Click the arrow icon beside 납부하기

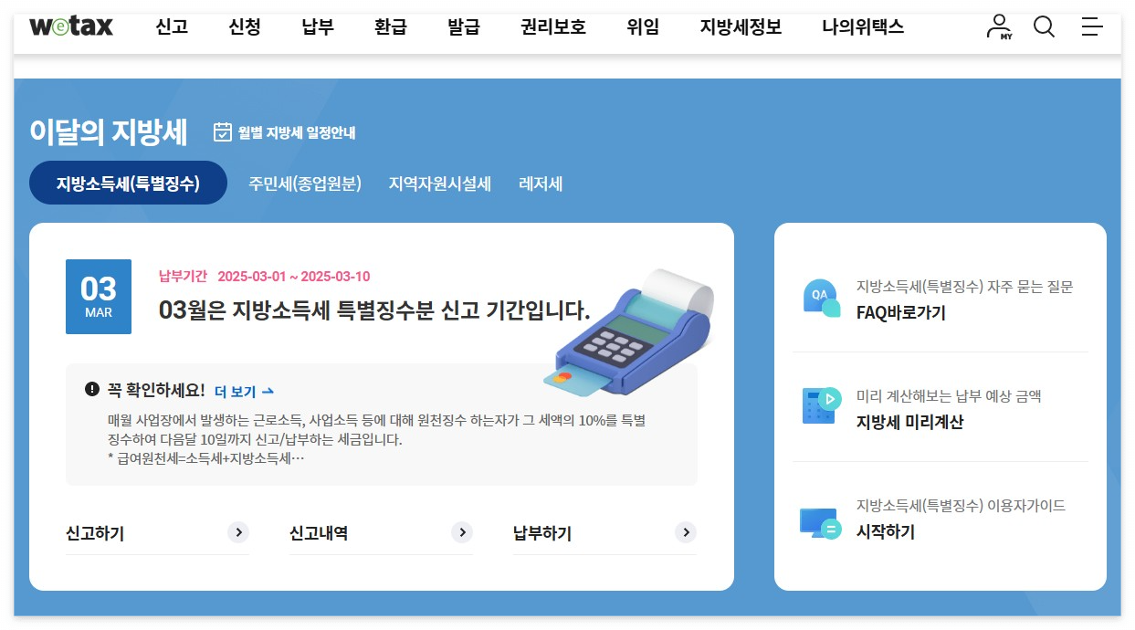(x=686, y=532)
